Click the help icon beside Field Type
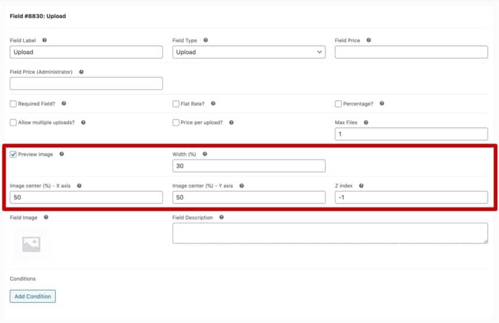Image resolution: width=499 pixels, height=323 pixels. click(206, 40)
